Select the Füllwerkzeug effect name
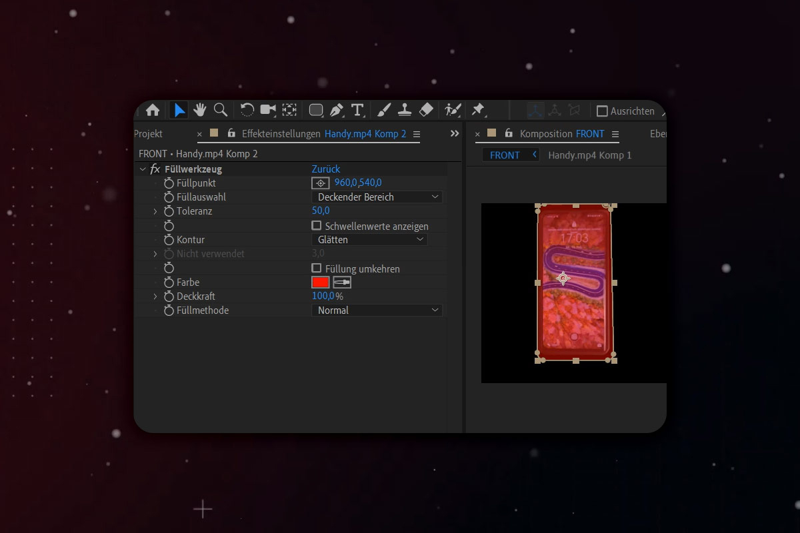800x533 pixels. 193,169
